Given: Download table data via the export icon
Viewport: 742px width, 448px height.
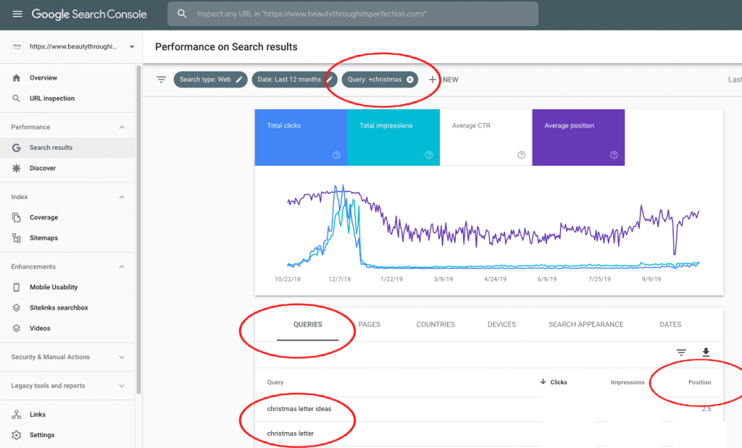Looking at the screenshot, I should [x=706, y=352].
